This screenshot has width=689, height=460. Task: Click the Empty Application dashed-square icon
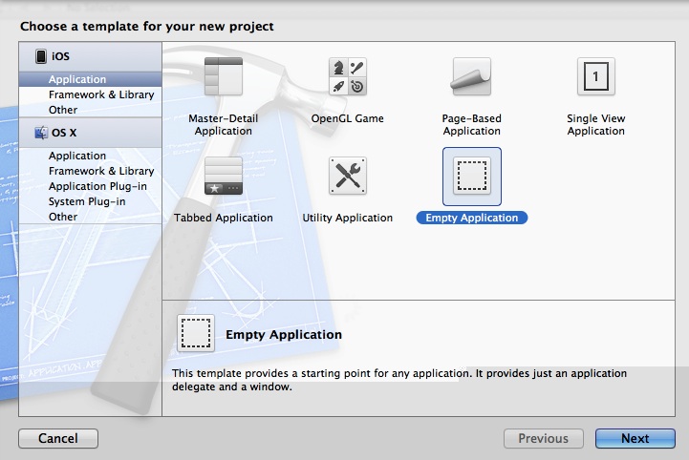click(471, 177)
